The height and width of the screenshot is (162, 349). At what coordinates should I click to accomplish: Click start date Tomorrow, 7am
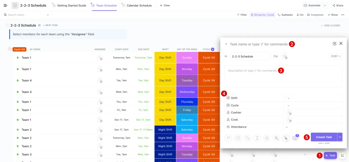tap(121, 57)
